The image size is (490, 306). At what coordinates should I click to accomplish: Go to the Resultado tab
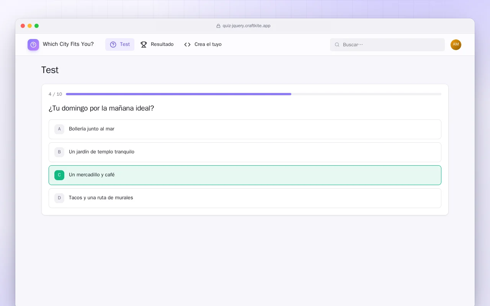coord(157,44)
